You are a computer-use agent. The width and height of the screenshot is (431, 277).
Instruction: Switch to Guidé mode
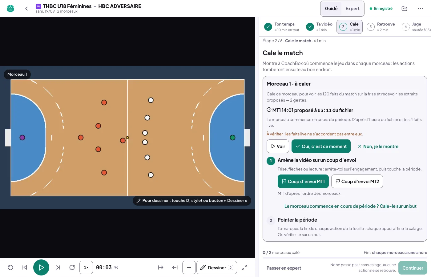coord(331,9)
